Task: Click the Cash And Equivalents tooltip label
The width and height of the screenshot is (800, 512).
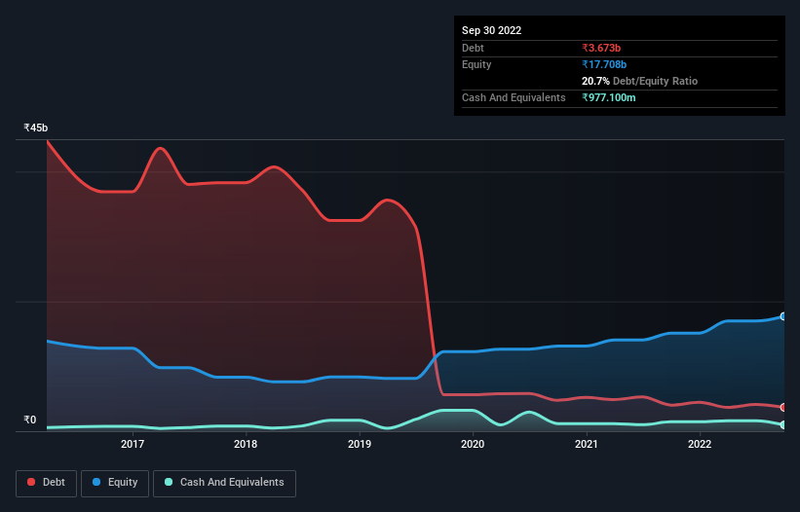Action: coord(514,97)
